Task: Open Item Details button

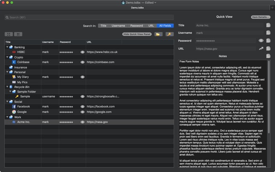Action: coord(260,17)
